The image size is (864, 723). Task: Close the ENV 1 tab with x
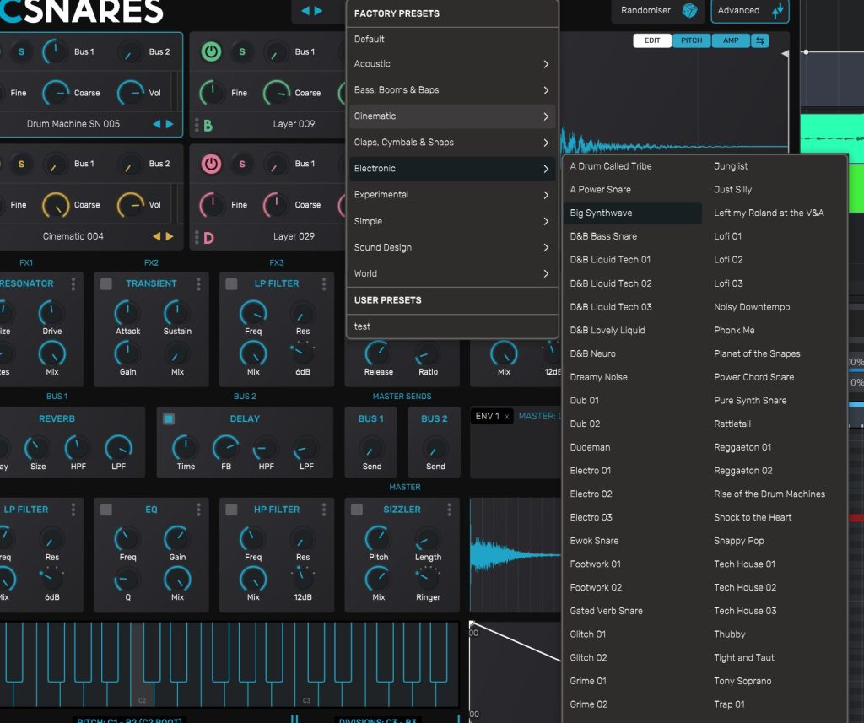point(507,417)
